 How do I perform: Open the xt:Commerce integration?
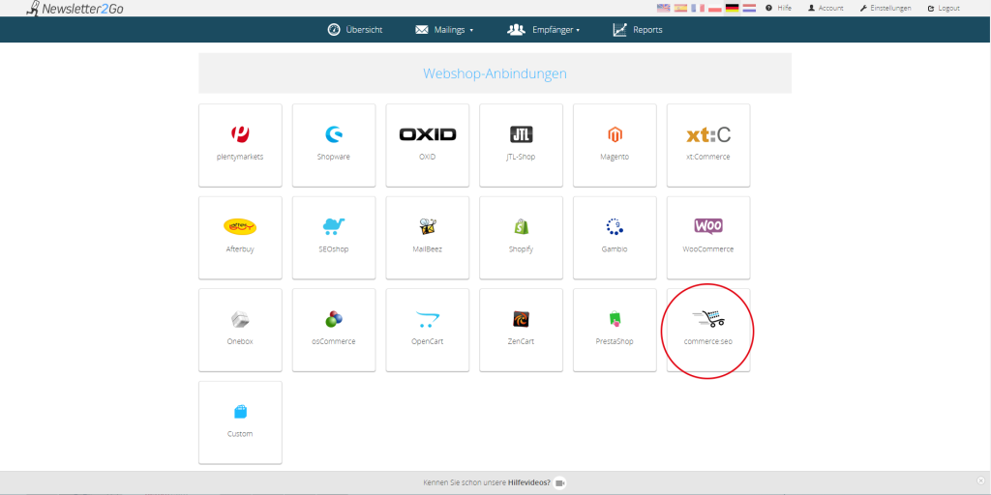[x=708, y=145]
